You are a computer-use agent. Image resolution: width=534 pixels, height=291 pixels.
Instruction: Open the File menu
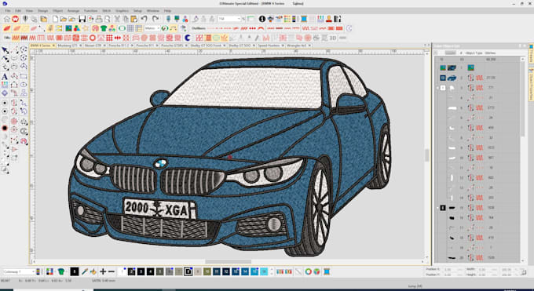pyautogui.click(x=8, y=11)
